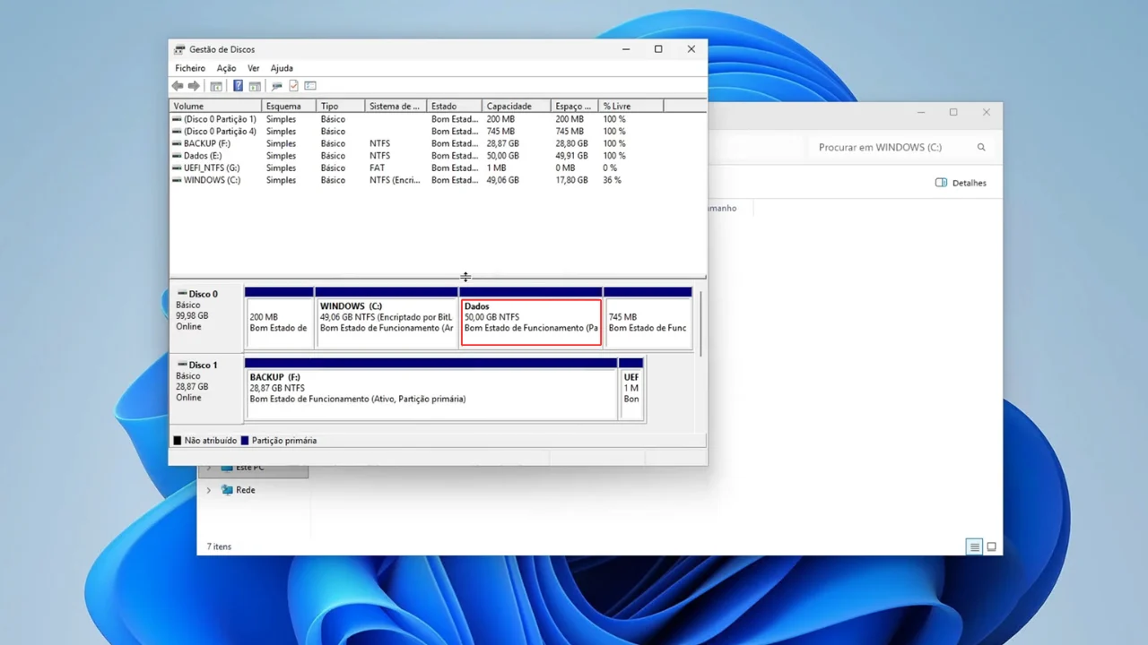Viewport: 1148px width, 645px height.
Task: Toggle the action pane toolbar icon
Action: 255,86
